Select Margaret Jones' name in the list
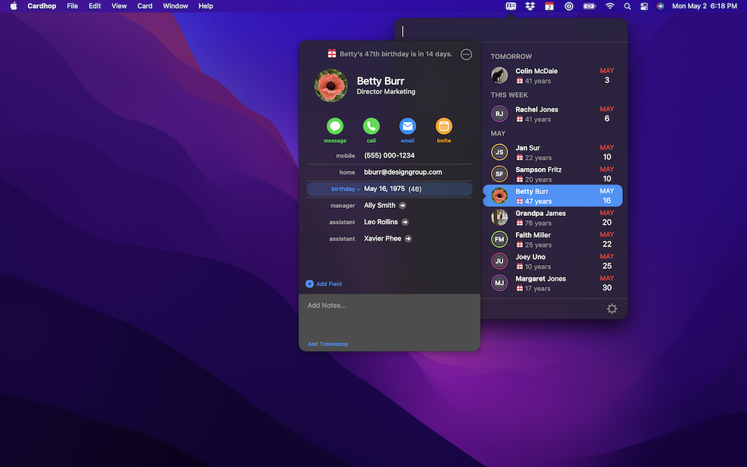Viewport: 747px width, 467px height. 541,279
